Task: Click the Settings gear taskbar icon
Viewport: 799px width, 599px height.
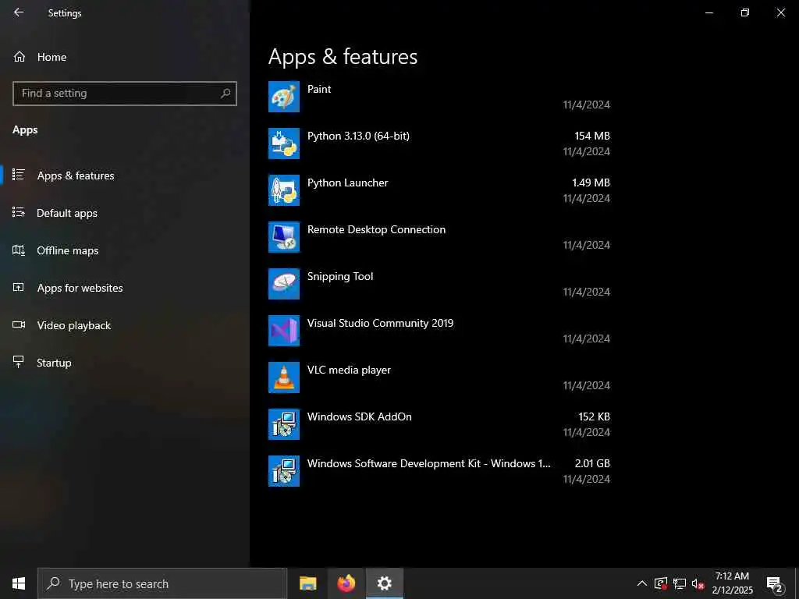Action: (385, 583)
